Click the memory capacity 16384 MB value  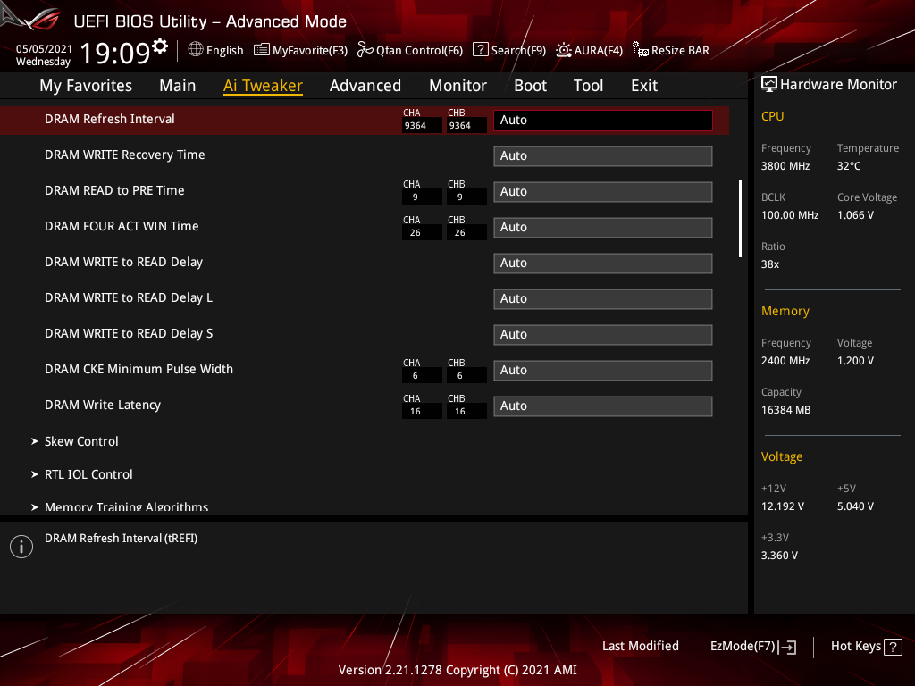[785, 410]
